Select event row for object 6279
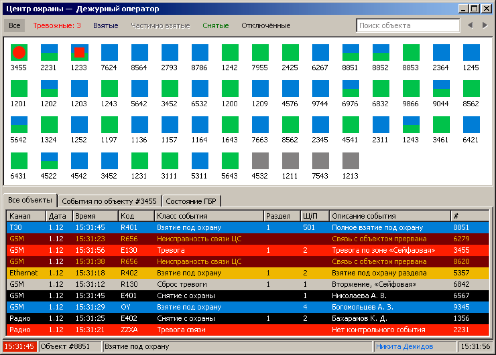This screenshot has height=355, width=496. coord(248,239)
